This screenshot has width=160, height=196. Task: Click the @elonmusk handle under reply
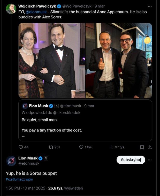click(29, 163)
